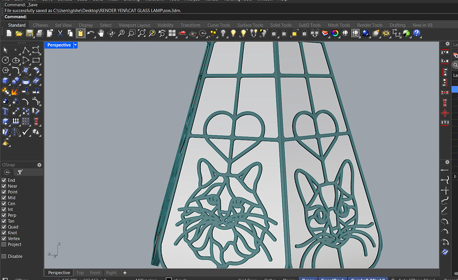Enable the Project osnap checkbox
Image resolution: width=458 pixels, height=280 pixels.
[x=4, y=244]
